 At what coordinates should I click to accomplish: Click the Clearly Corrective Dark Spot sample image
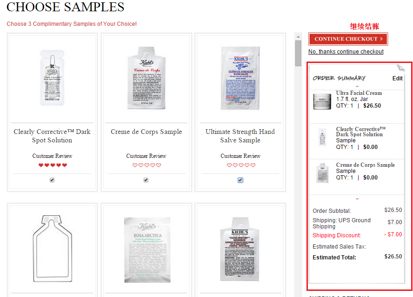(x=52, y=78)
